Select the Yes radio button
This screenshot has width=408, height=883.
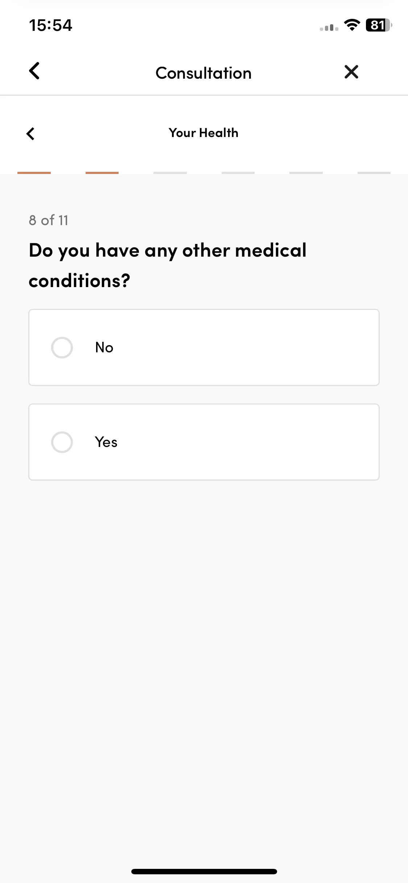pyautogui.click(x=62, y=442)
